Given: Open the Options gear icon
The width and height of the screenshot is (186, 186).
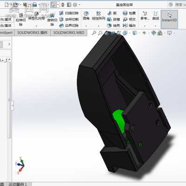Looking at the screenshot, I should coord(75,5).
